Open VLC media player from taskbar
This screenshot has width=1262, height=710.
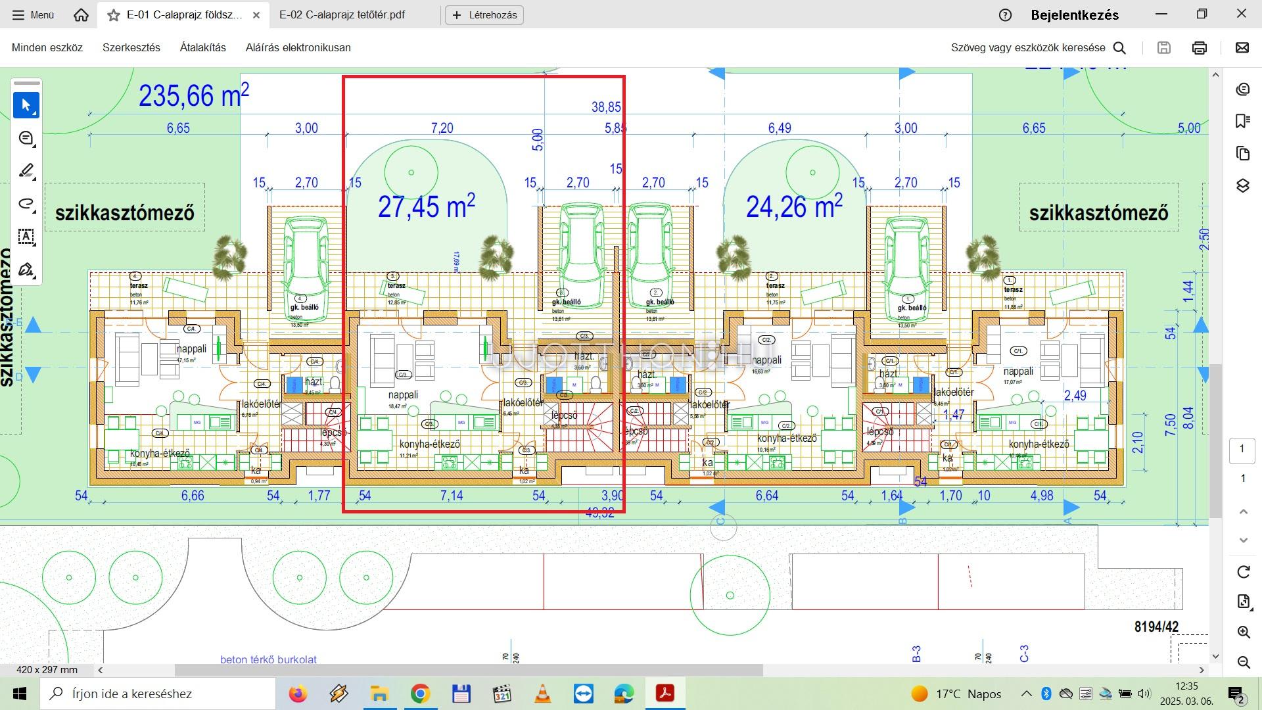point(542,694)
